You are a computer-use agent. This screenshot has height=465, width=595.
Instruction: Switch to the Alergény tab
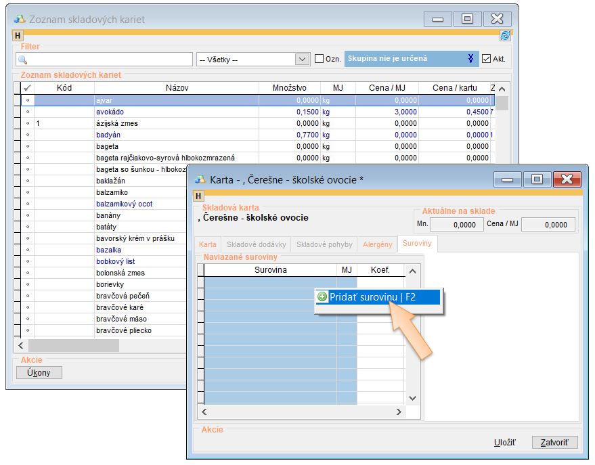coord(377,244)
